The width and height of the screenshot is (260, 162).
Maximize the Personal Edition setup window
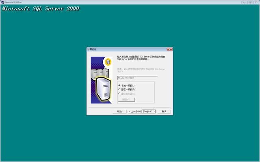click(x=250, y=2)
